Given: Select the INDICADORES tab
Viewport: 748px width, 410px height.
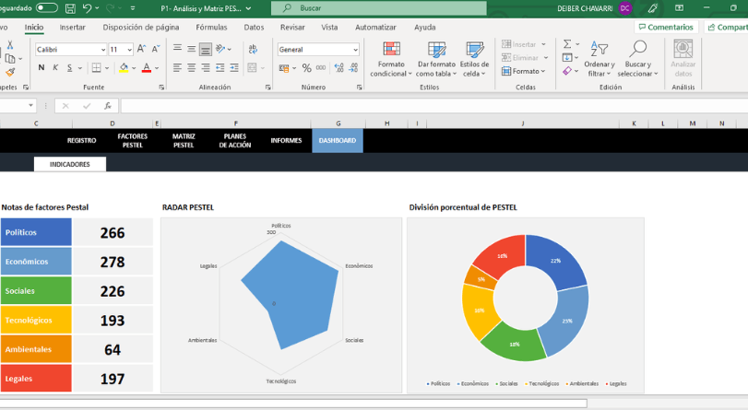Looking at the screenshot, I should click(x=70, y=164).
